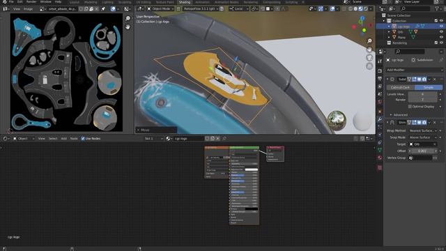Click the Blender logo in the menu bar
Image resolution: width=446 pixels, height=251 pixels.
click(5, 1)
